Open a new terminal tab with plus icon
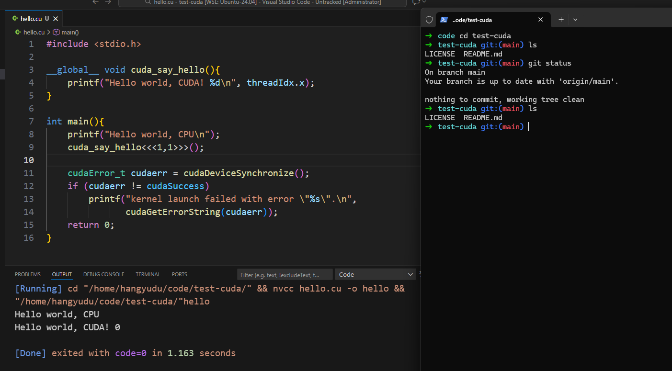Screen dimensions: 672x371 (561, 20)
